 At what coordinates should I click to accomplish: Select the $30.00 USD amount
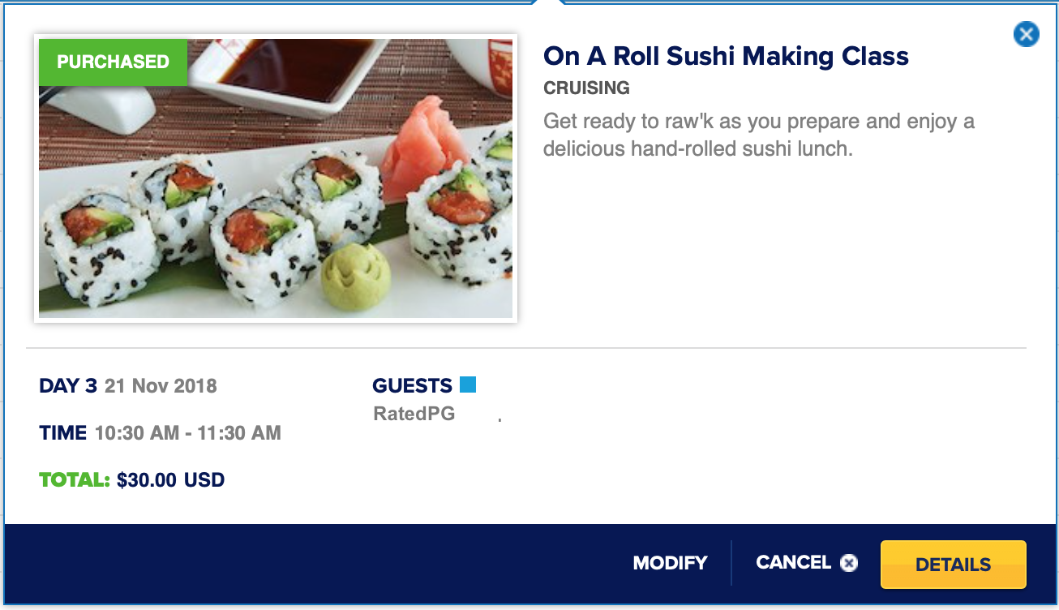click(x=171, y=480)
